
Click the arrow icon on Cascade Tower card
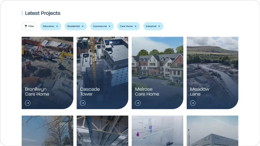[83, 103]
